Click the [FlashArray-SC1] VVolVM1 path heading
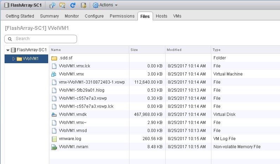 pyautogui.click(x=37, y=28)
